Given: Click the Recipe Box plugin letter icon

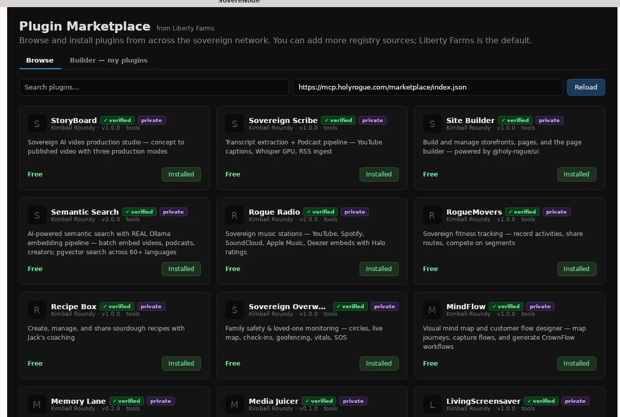Looking at the screenshot, I should (x=37, y=310).
